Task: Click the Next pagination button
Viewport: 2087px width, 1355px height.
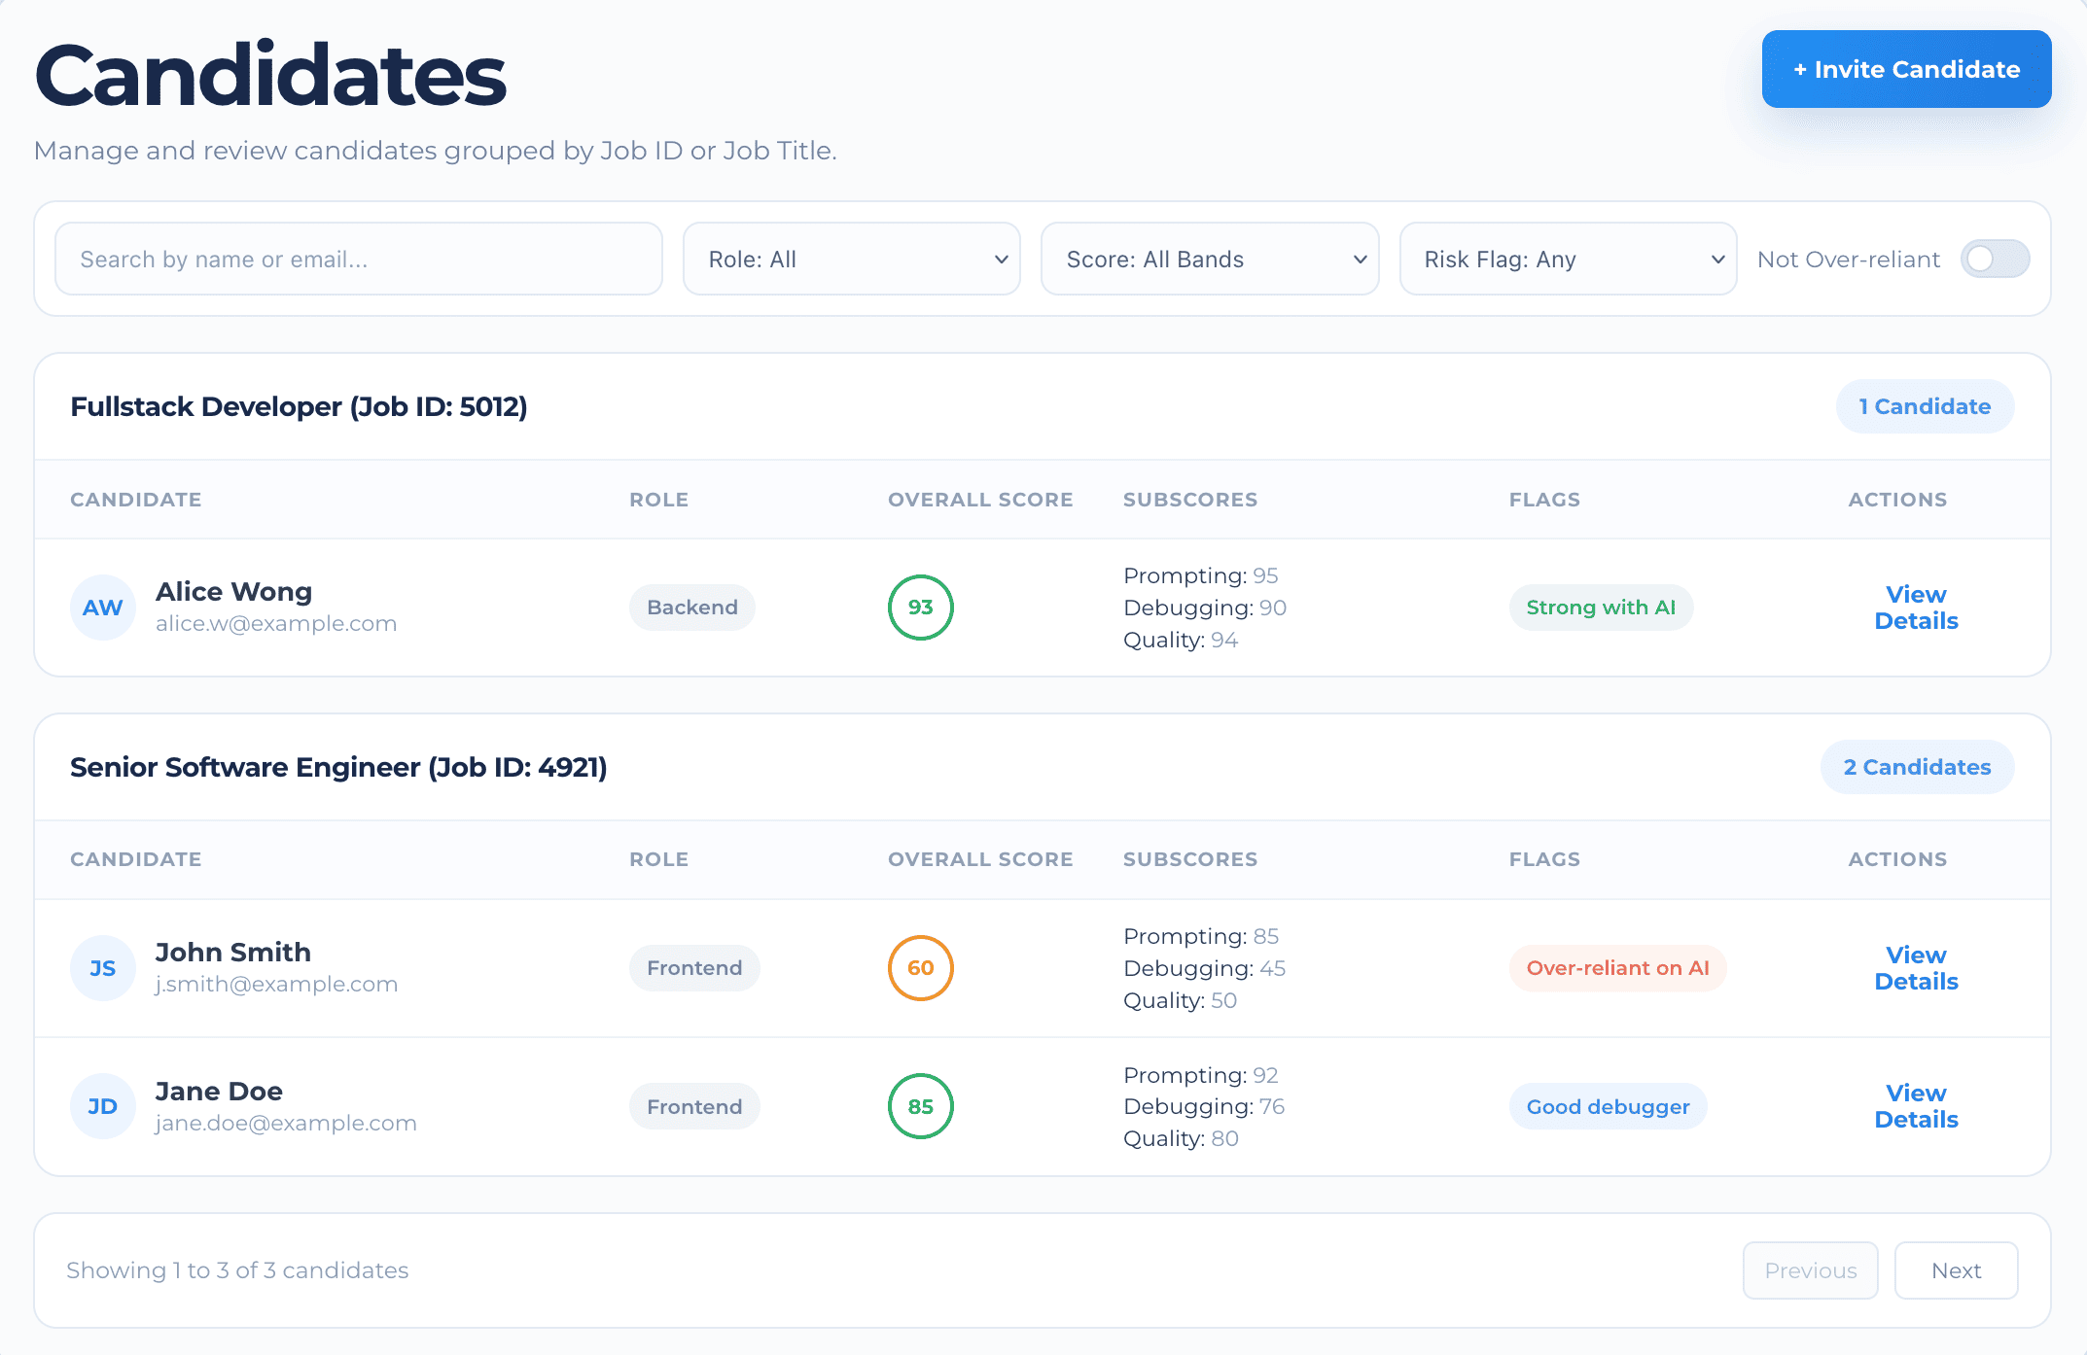Action: pos(1956,1269)
